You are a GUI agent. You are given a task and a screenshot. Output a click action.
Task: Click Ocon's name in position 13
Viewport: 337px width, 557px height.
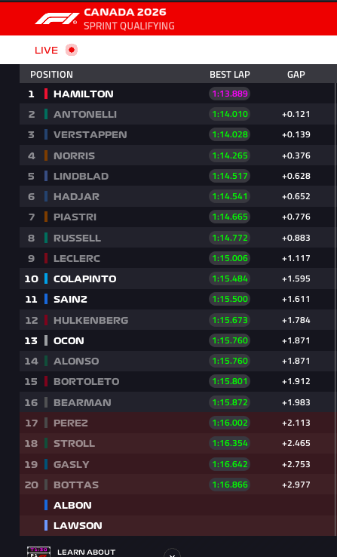click(69, 340)
